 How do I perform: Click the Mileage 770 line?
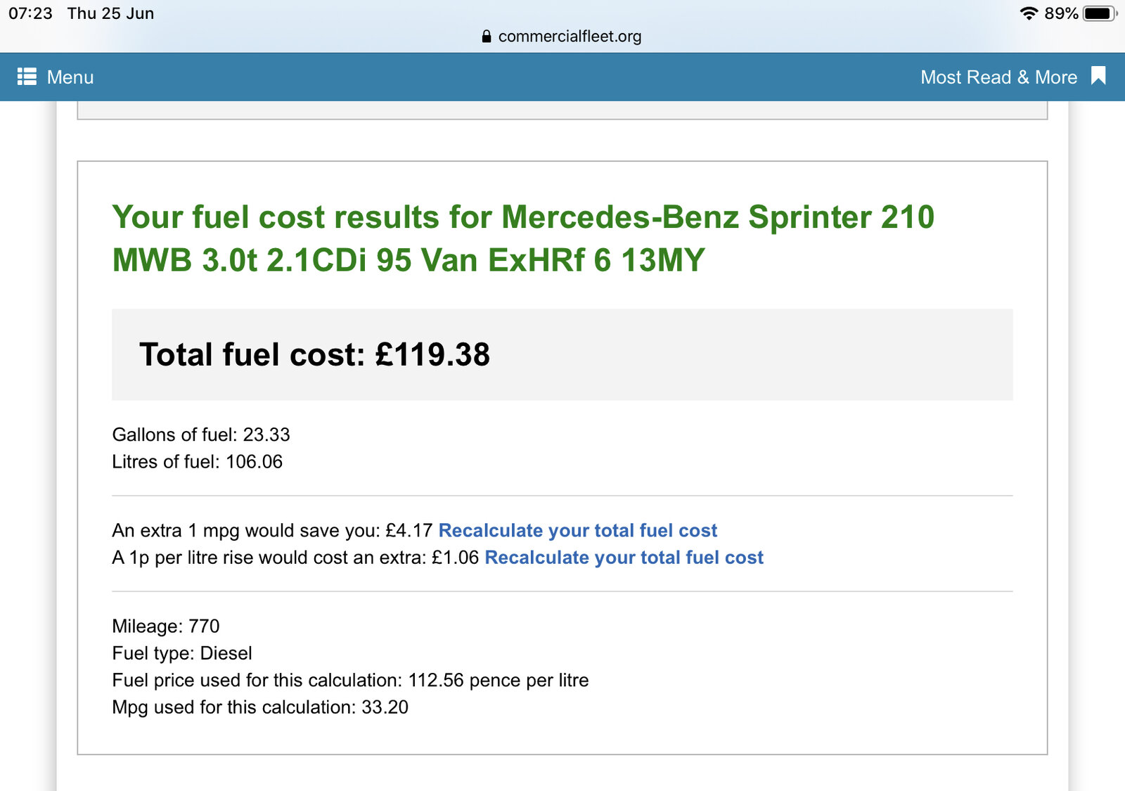tap(166, 626)
